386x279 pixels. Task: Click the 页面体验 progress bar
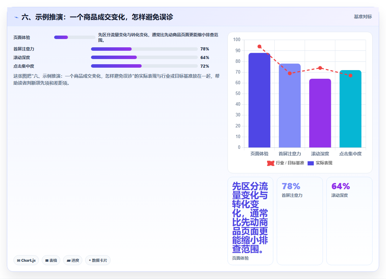click(74, 37)
